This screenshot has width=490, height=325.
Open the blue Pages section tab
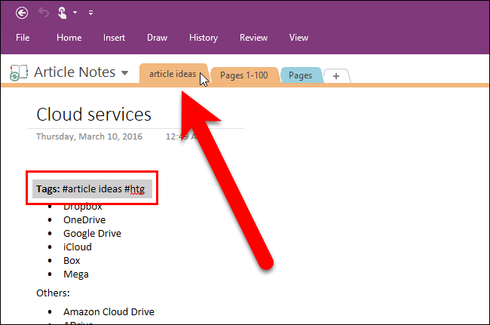point(300,75)
